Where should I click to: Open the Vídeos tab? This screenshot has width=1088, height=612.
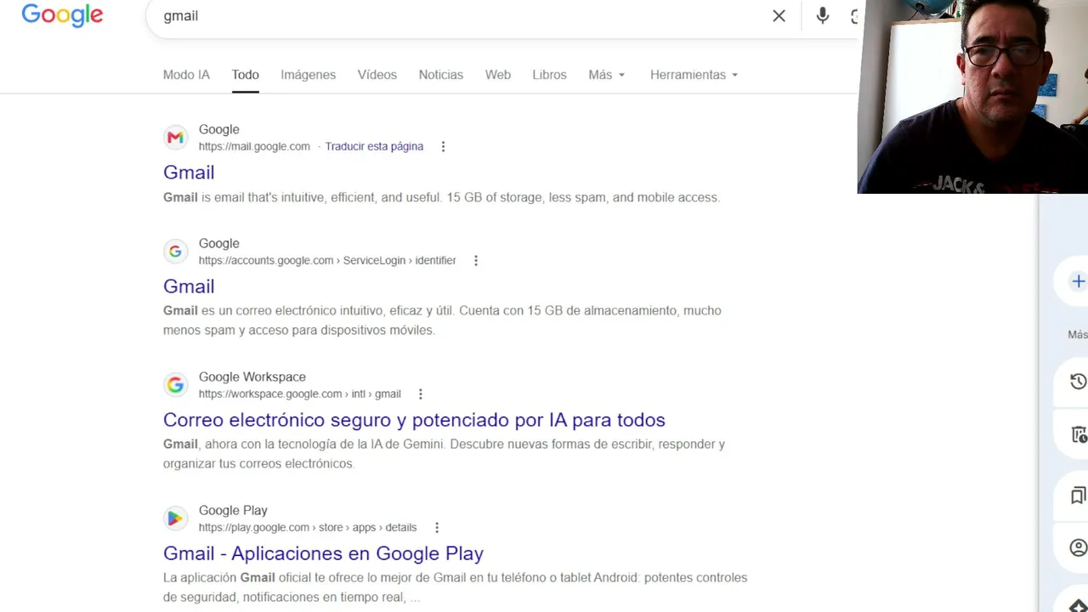pyautogui.click(x=377, y=75)
